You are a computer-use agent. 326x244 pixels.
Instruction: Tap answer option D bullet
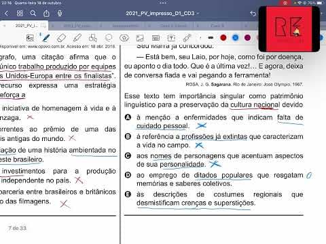[x=128, y=175]
